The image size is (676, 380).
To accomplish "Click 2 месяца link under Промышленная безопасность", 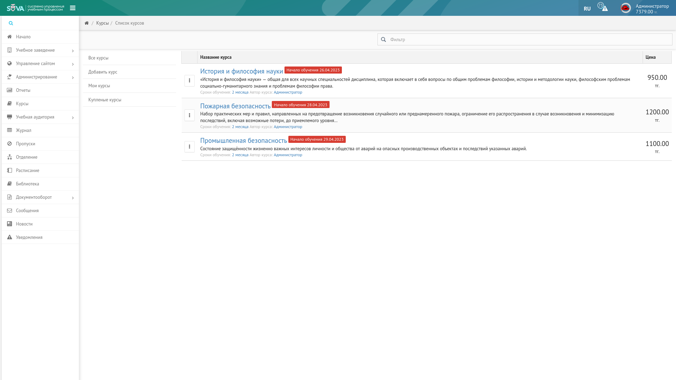I will point(240,155).
